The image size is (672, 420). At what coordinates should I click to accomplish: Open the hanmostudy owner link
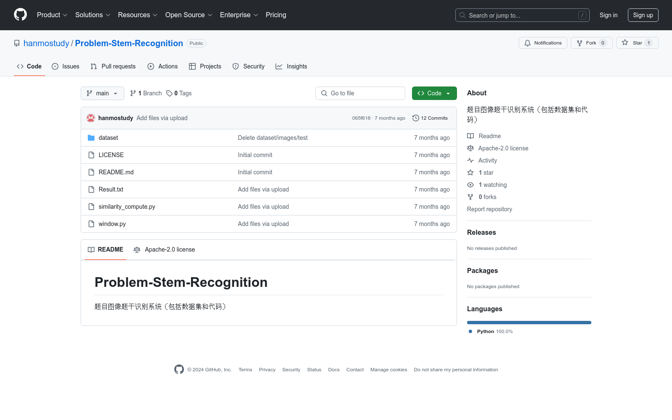point(46,43)
